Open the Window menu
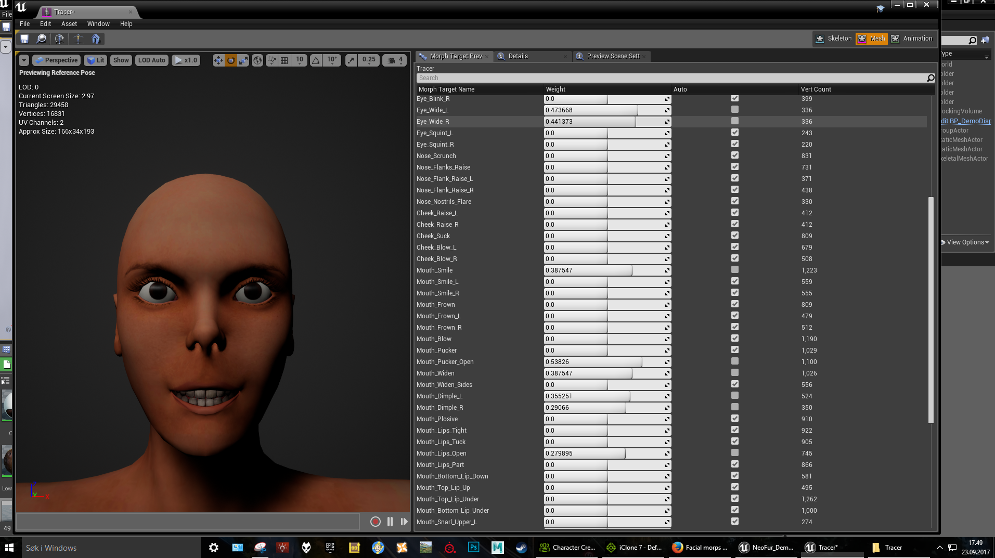Screen dimensions: 995x558 pos(98,24)
